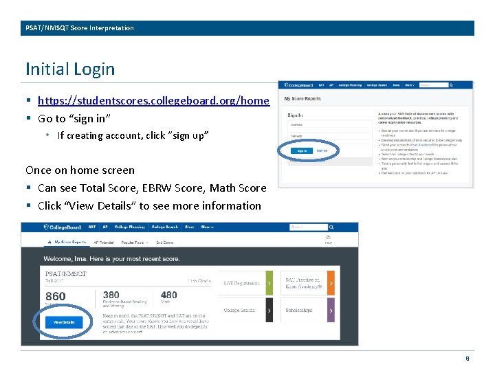The height and width of the screenshot is (371, 495).
Task: Open College Search in the home screen navbar
Action: click(x=165, y=227)
